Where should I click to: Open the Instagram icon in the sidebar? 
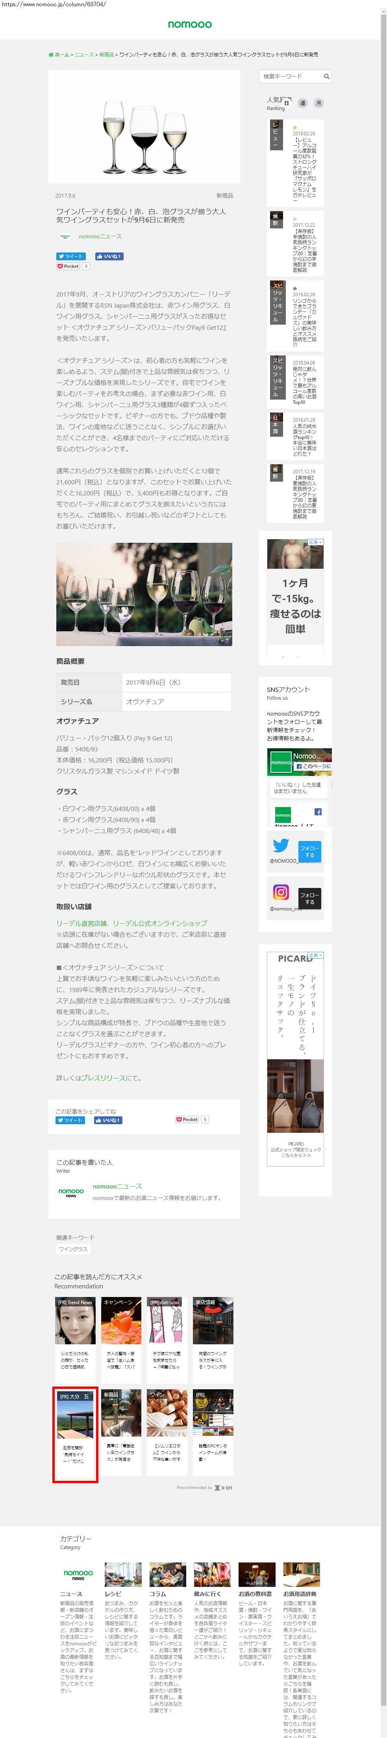[281, 892]
